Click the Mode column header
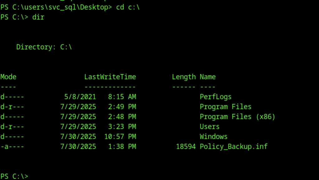This screenshot has height=180, width=319. 8,77
